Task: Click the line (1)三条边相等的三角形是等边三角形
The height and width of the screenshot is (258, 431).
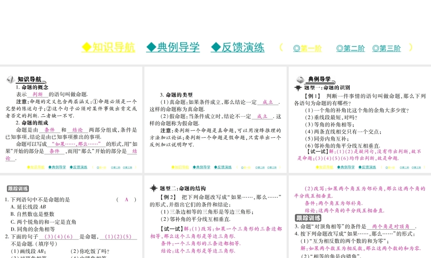Action: pos(207,212)
